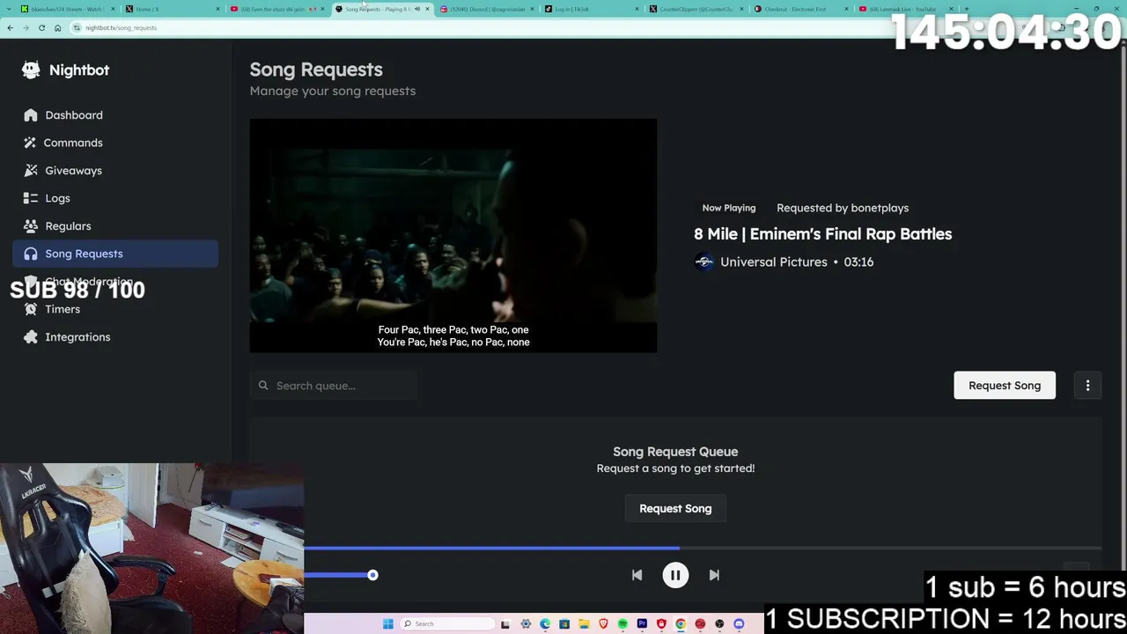This screenshot has width=1127, height=634.
Task: Switch to the Lenmask Live YouTube tab
Action: 903,9
